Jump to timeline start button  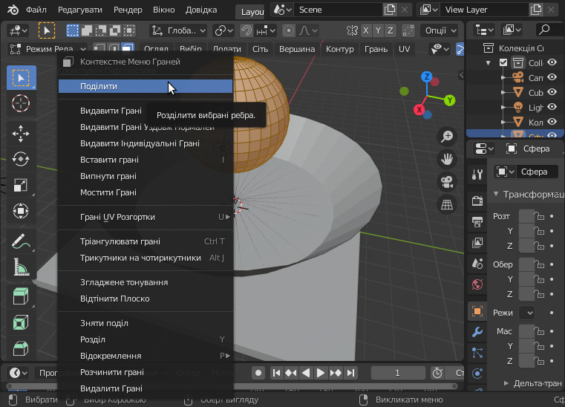[x=276, y=373]
